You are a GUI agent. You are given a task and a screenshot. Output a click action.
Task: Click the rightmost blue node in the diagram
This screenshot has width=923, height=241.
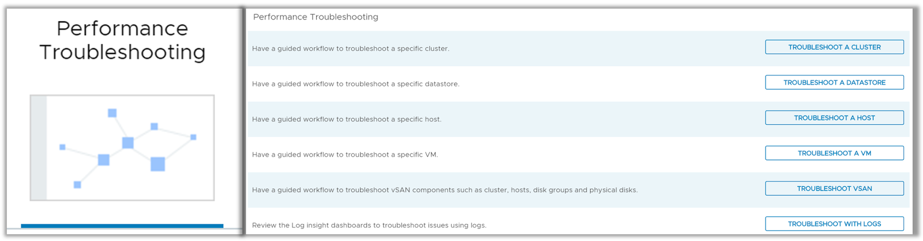(193, 137)
